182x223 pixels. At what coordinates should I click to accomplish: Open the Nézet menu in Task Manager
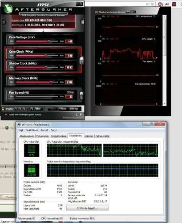click(44, 130)
